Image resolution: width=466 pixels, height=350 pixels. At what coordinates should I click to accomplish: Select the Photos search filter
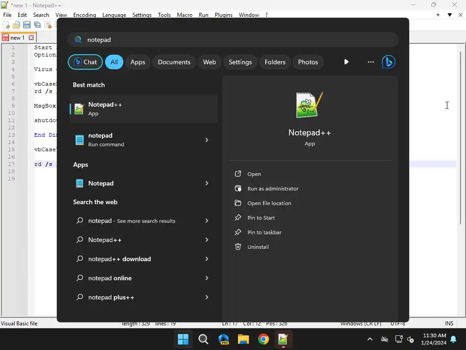[x=308, y=62]
